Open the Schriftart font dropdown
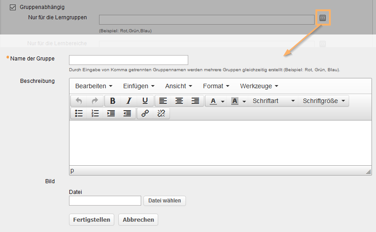The width and height of the screenshot is (376, 232). point(273,101)
